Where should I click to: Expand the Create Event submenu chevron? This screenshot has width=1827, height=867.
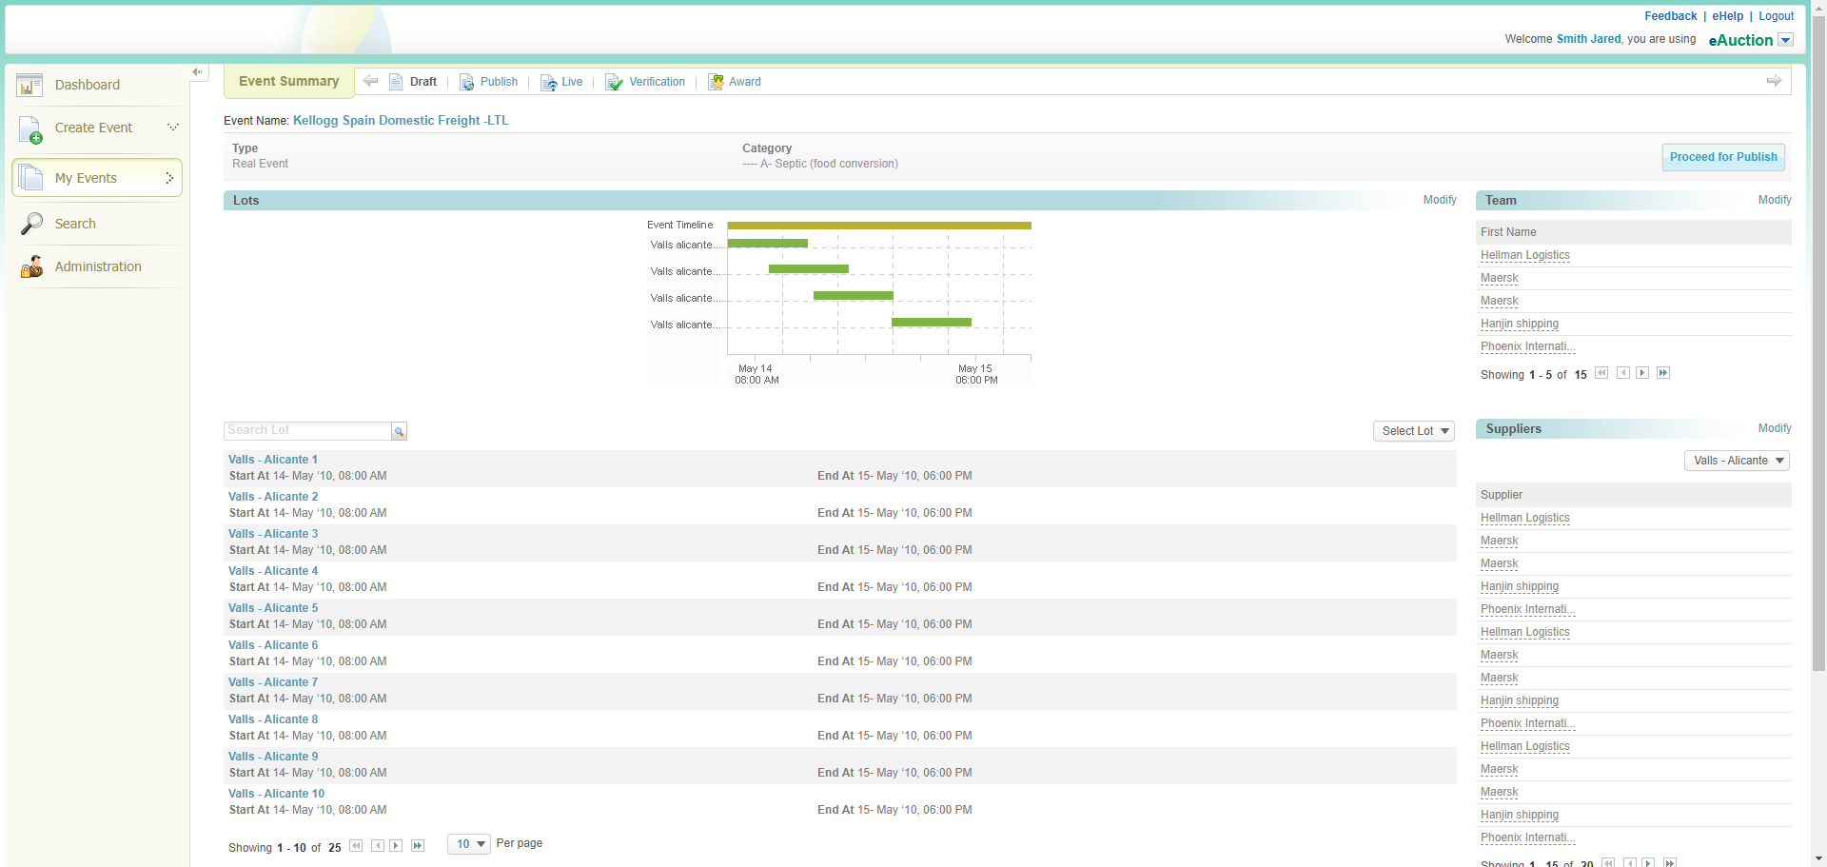[172, 127]
